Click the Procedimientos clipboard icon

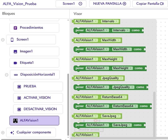tap(15, 28)
